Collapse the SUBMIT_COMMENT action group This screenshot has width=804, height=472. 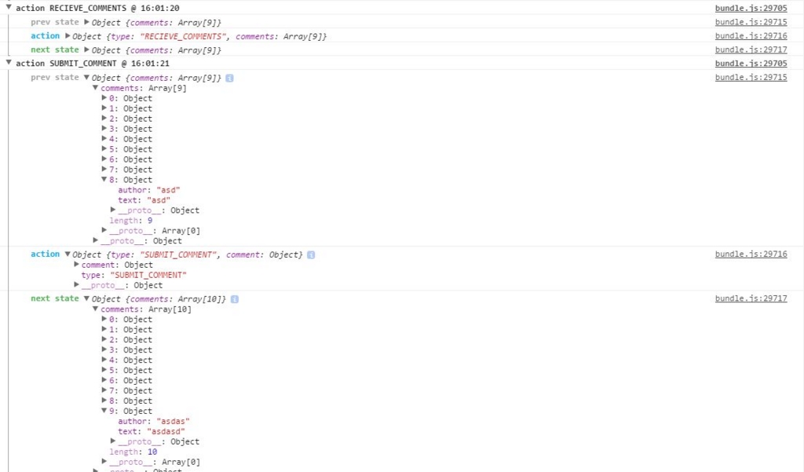[9, 63]
